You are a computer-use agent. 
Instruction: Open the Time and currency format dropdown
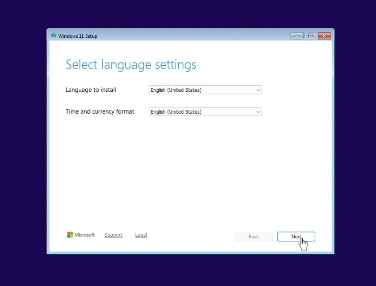[205, 111]
